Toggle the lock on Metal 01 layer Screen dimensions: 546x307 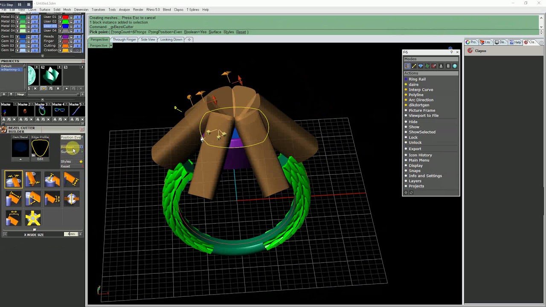point(29,17)
